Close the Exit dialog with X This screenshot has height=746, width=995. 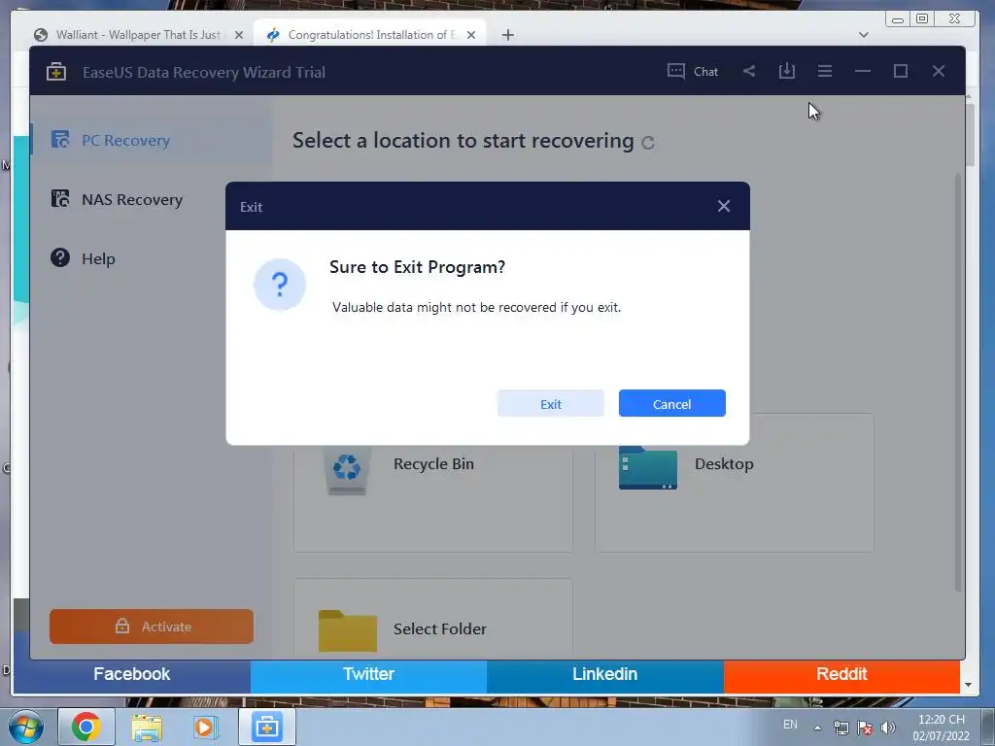tap(723, 206)
